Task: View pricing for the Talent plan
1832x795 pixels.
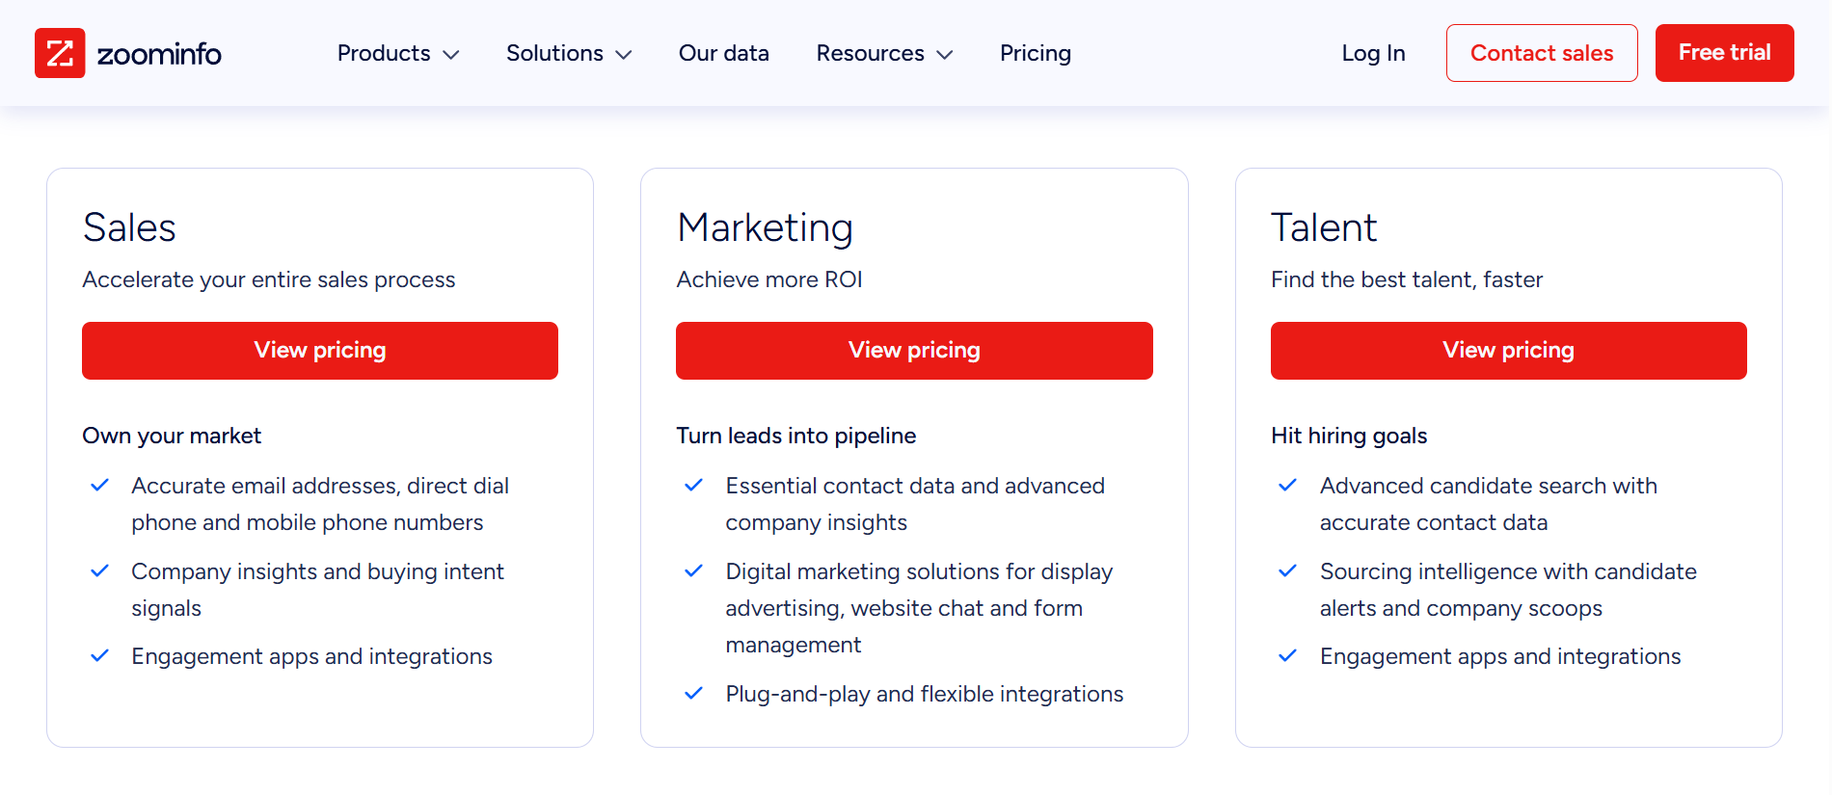Action: 1508,351
